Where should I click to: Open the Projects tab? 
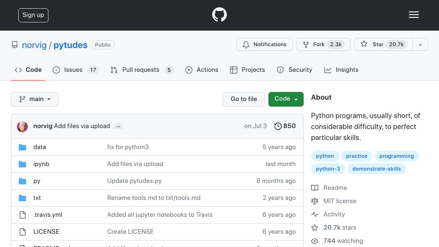click(x=247, y=70)
